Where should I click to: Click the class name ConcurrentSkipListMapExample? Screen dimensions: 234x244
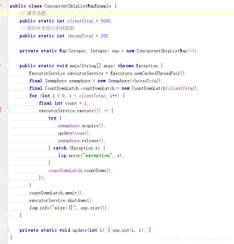(x=78, y=6)
